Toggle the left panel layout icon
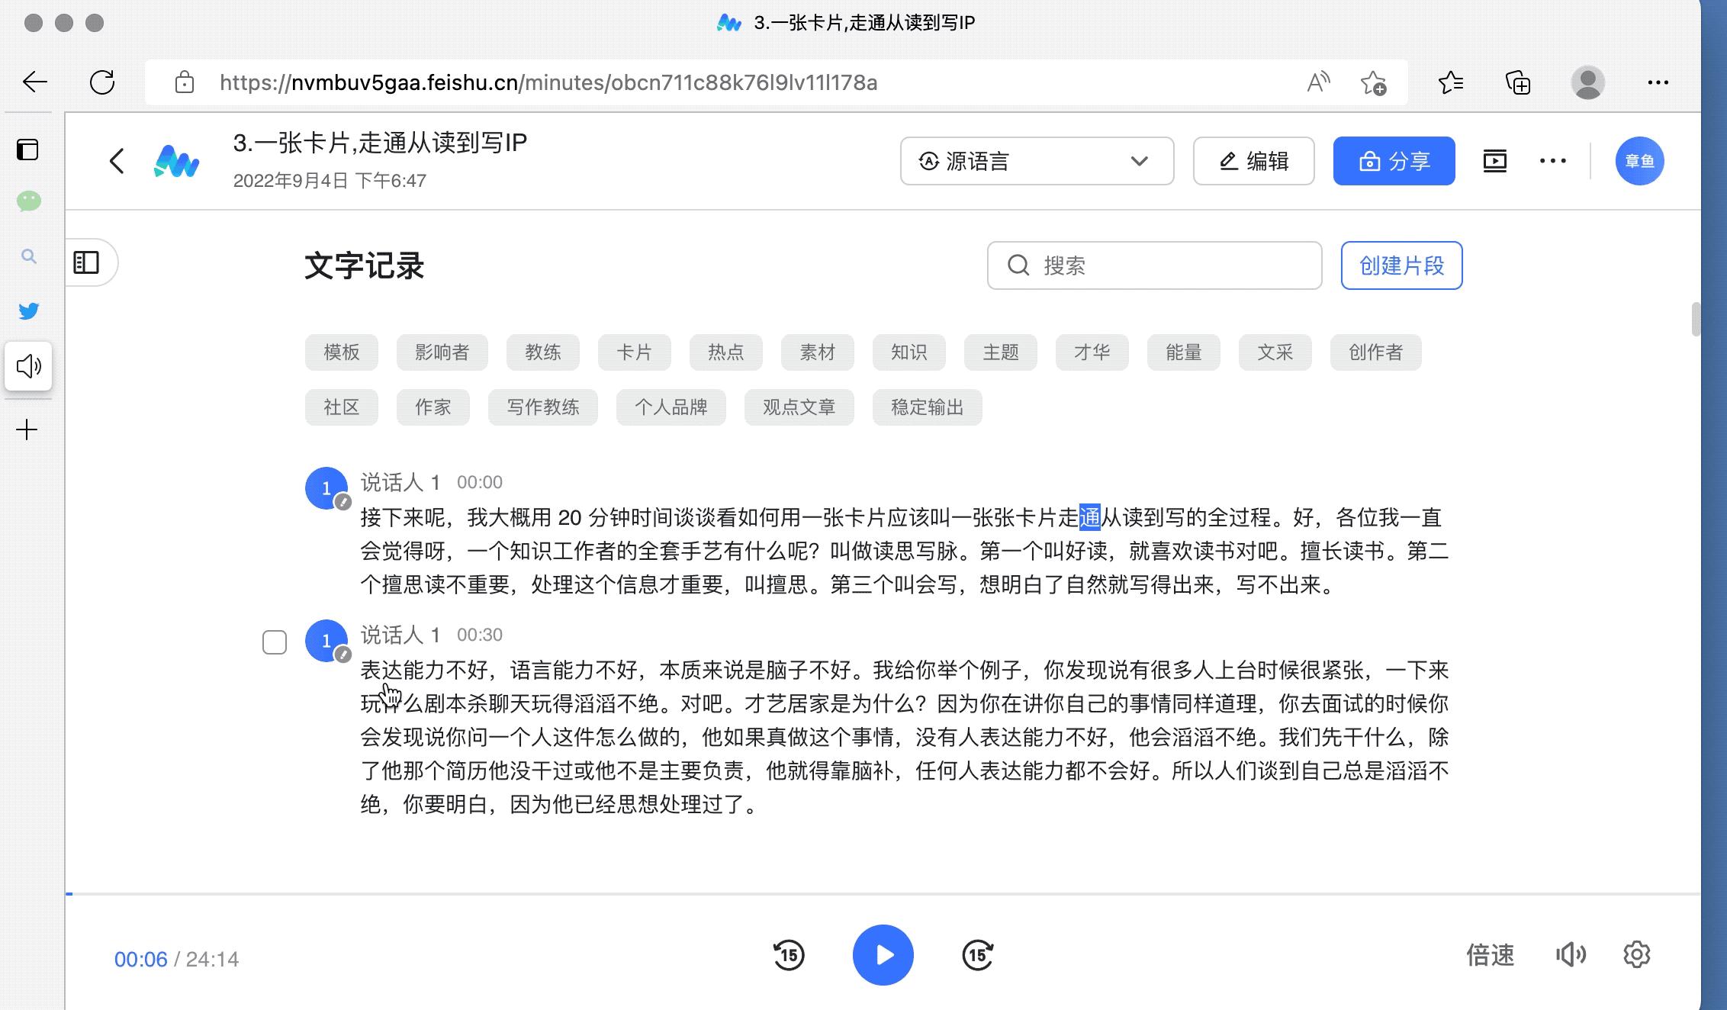 click(86, 262)
